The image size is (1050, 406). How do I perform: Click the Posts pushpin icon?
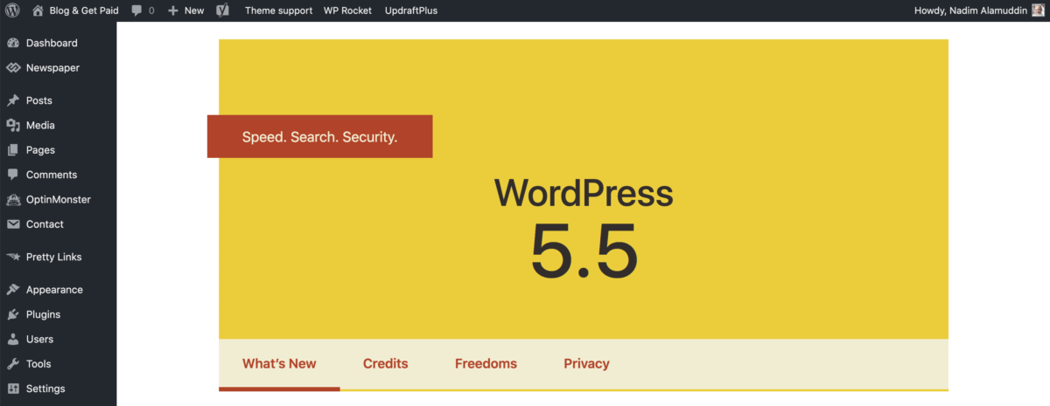(13, 100)
